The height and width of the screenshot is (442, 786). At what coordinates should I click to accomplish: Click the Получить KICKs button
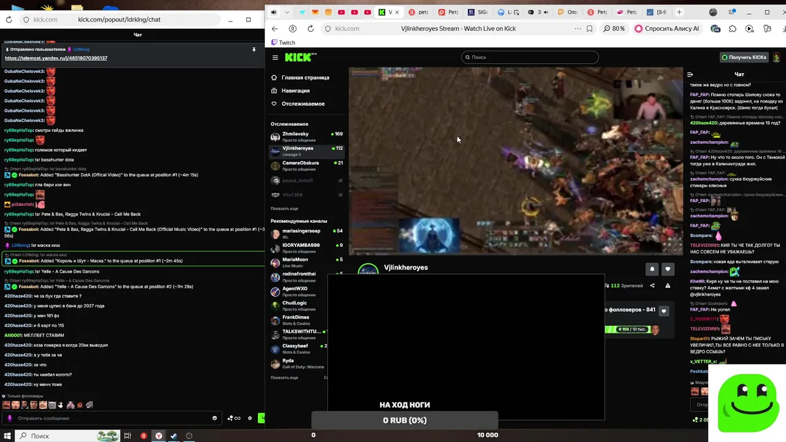tap(744, 57)
